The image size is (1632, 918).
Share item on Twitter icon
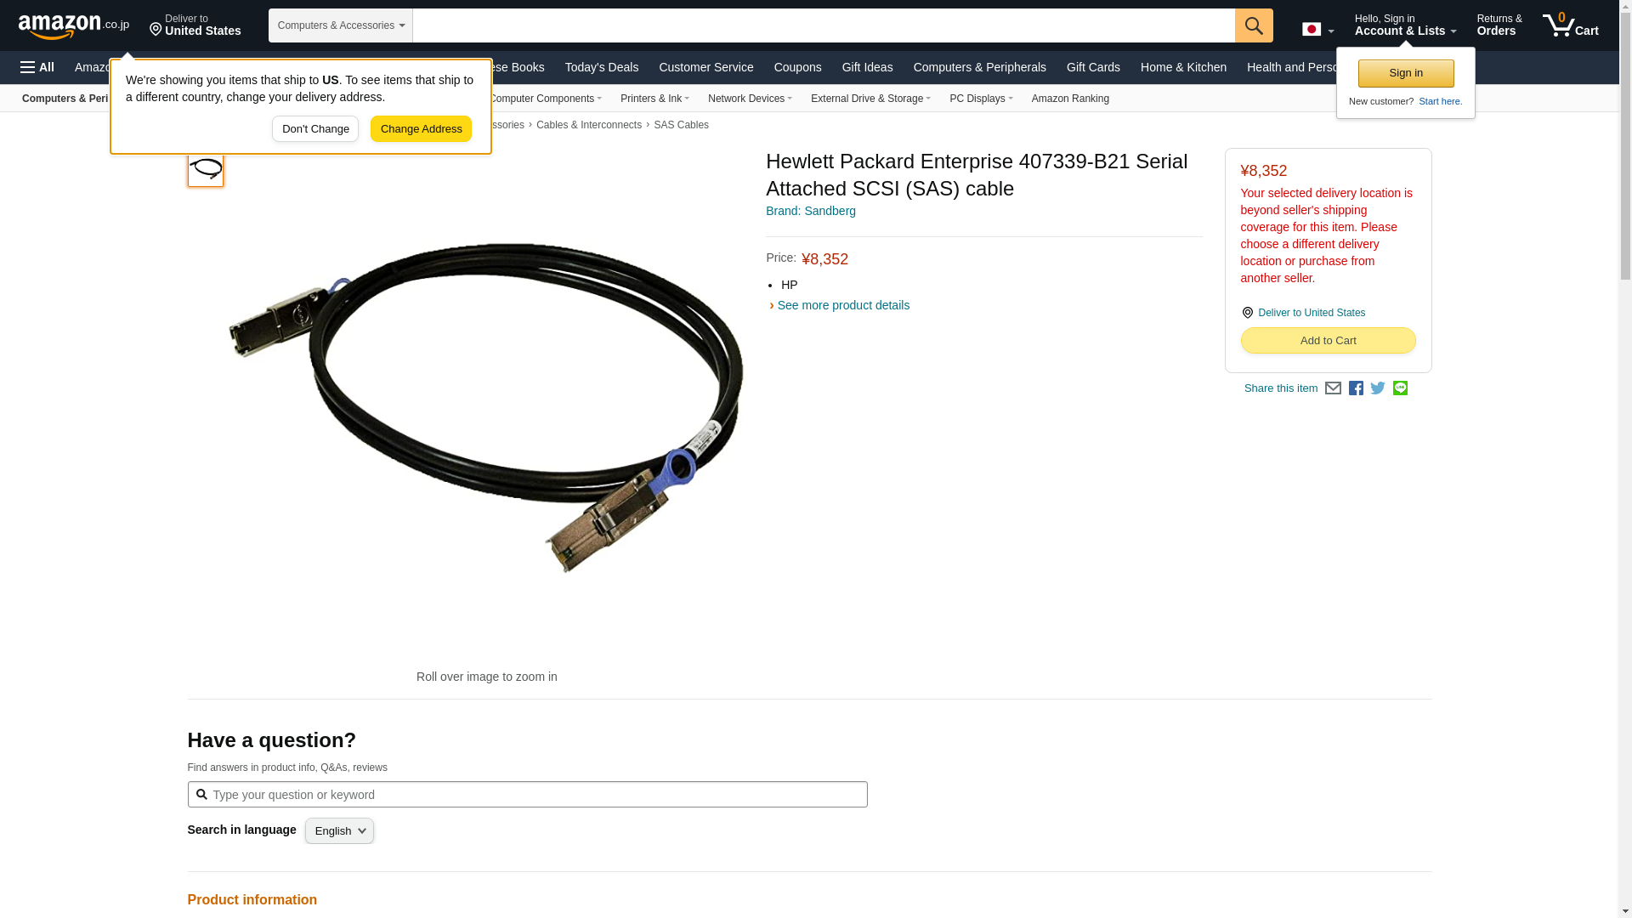pos(1378,388)
